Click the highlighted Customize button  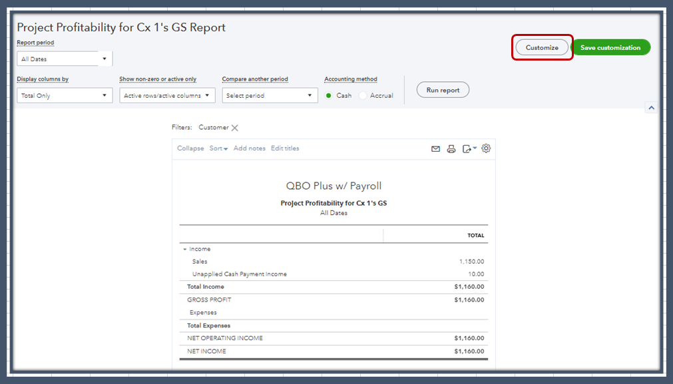coord(541,47)
